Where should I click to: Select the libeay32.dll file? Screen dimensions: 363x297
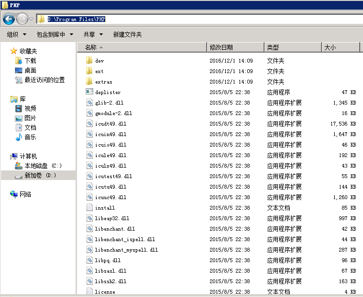112,218
